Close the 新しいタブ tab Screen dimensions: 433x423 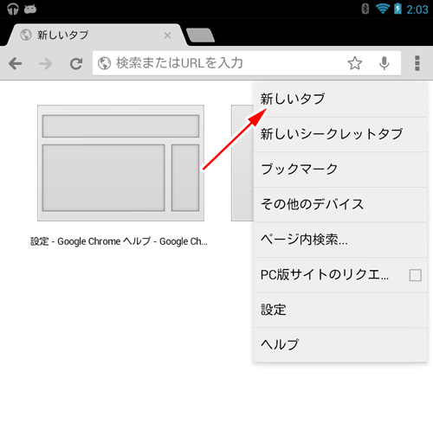pos(167,35)
